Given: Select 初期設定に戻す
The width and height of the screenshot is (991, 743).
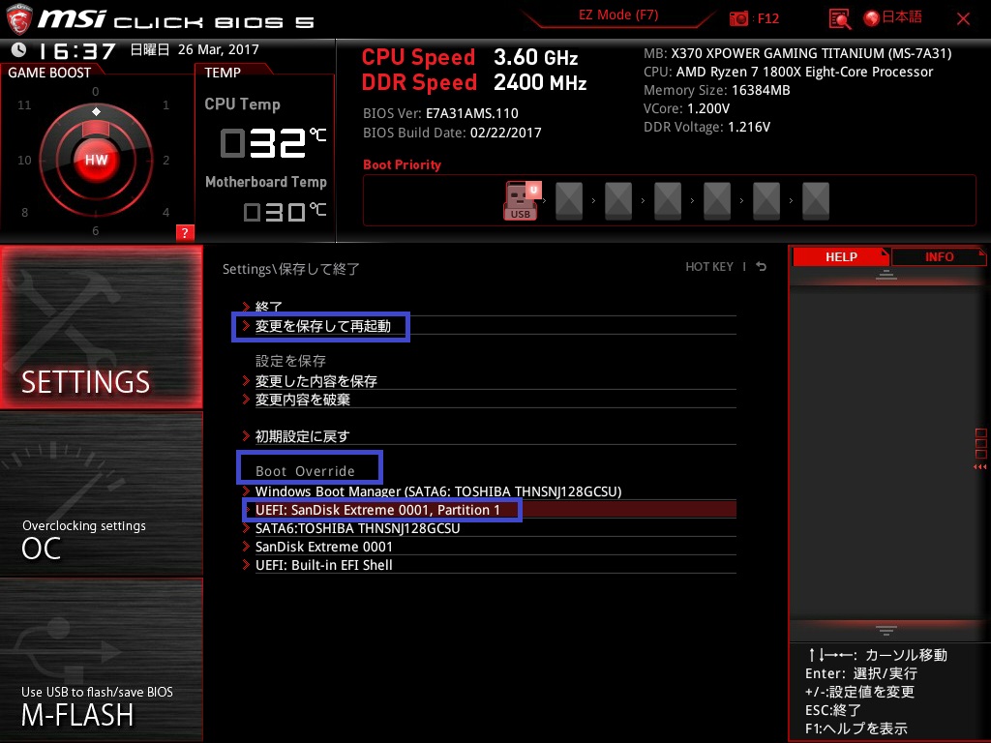Looking at the screenshot, I should point(489,436).
